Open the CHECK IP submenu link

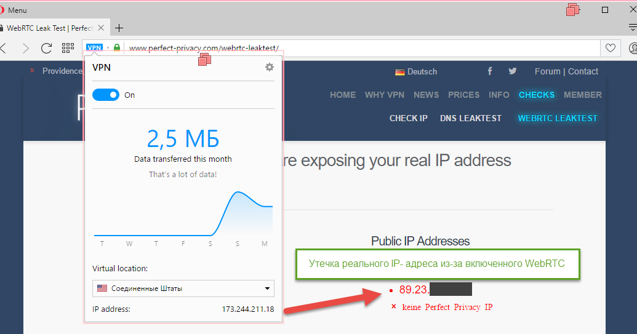(x=408, y=119)
